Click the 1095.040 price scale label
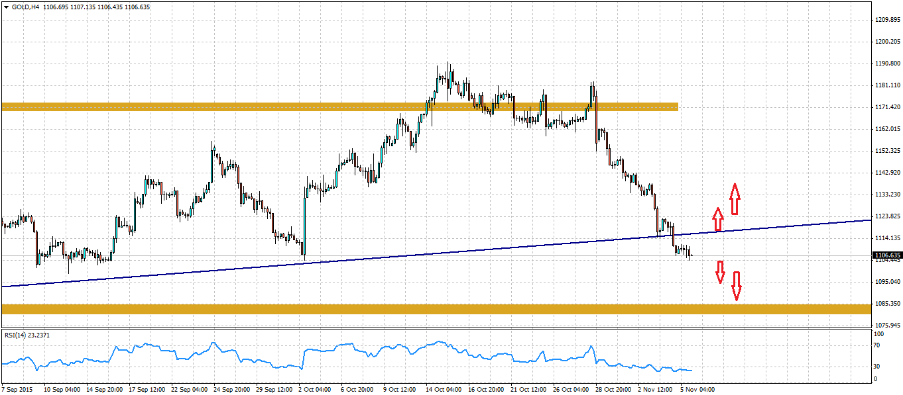 click(x=888, y=282)
